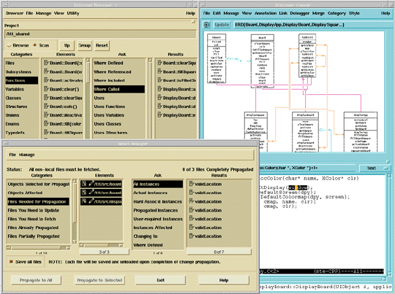The image size is (395, 294).
Task: Click the project path input field
Action: [100, 34]
